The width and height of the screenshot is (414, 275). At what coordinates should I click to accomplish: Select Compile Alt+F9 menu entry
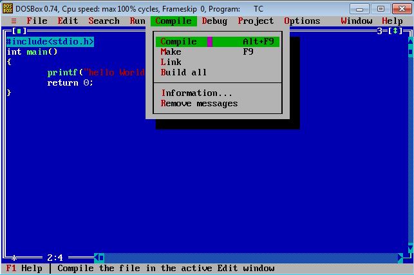pos(217,42)
